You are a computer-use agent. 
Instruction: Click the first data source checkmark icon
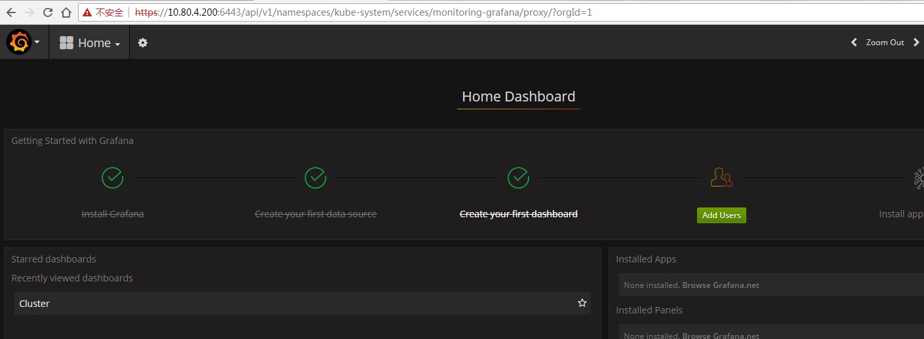coord(315,178)
